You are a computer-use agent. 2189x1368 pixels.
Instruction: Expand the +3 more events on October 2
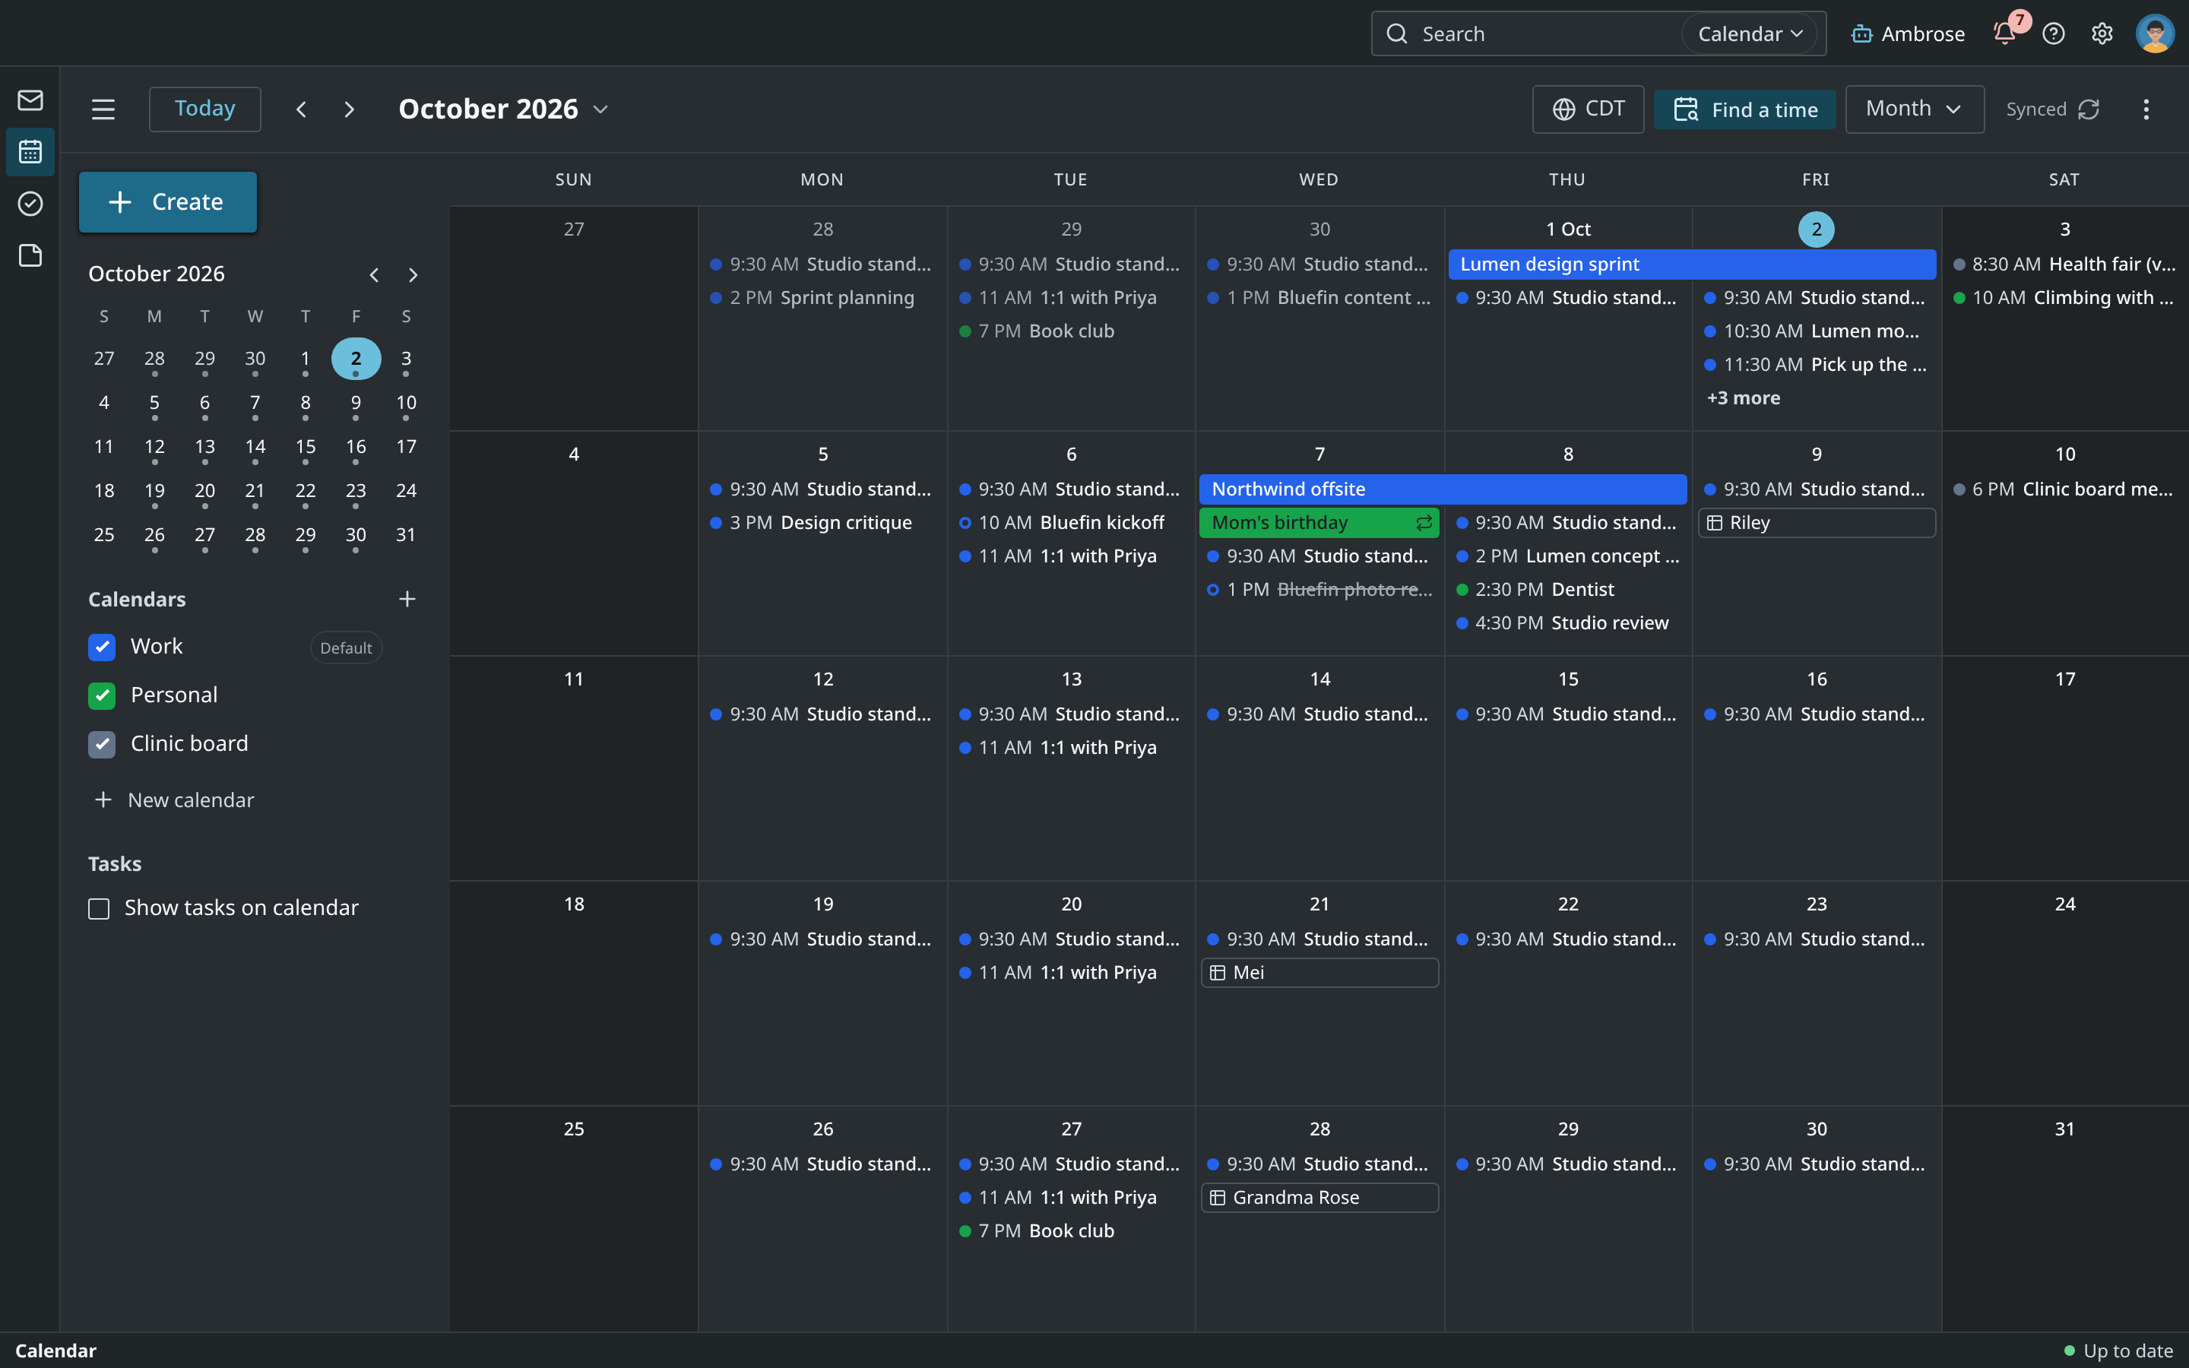1743,398
